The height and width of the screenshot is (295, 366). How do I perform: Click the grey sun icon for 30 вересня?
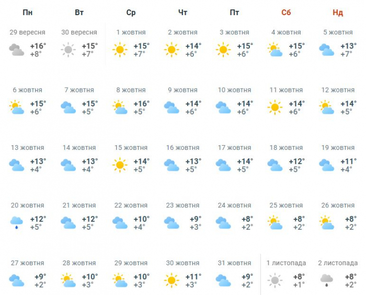68,50
